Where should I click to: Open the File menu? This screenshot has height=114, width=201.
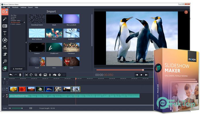(4, 7)
